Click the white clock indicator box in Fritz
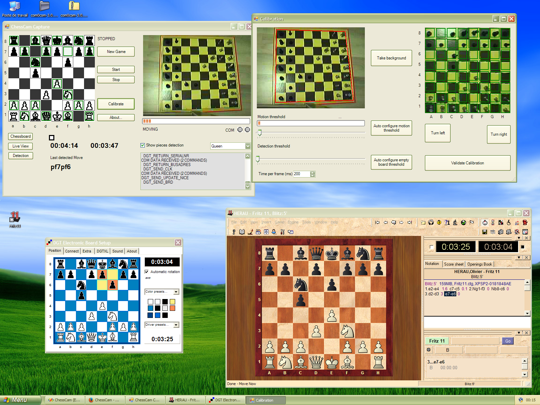Screen dimensions: 540x405 click(431, 247)
